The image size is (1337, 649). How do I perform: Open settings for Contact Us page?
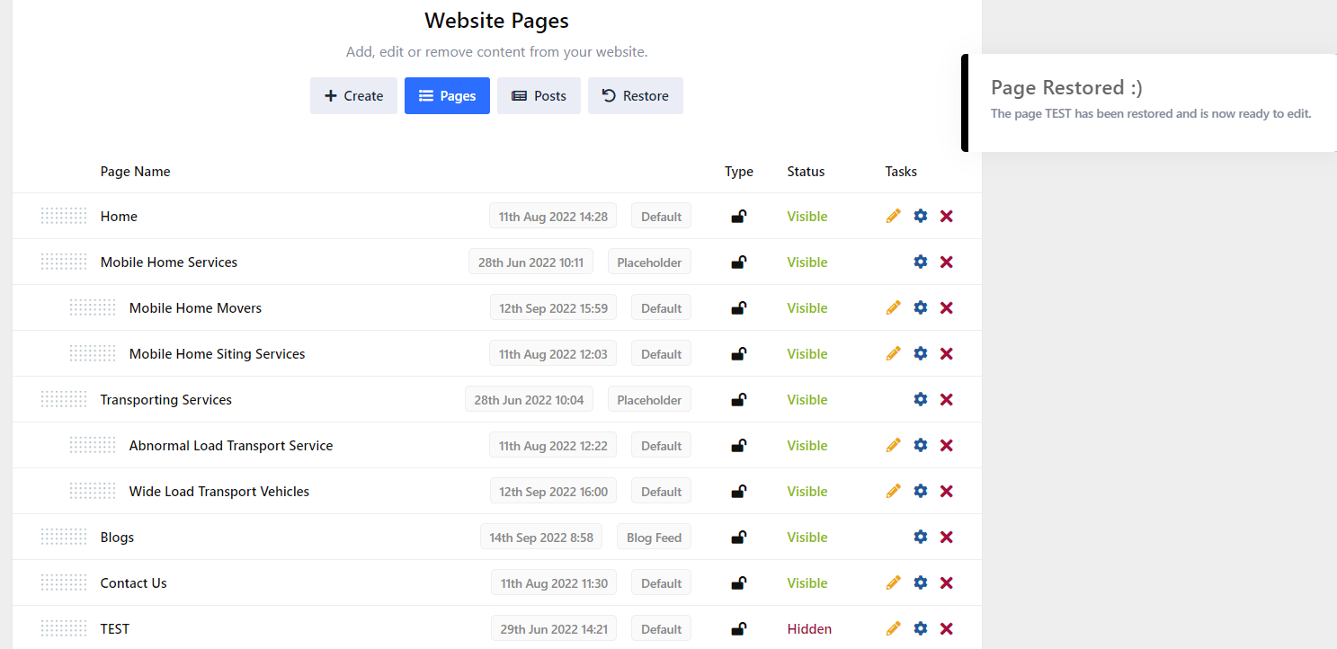pos(920,582)
